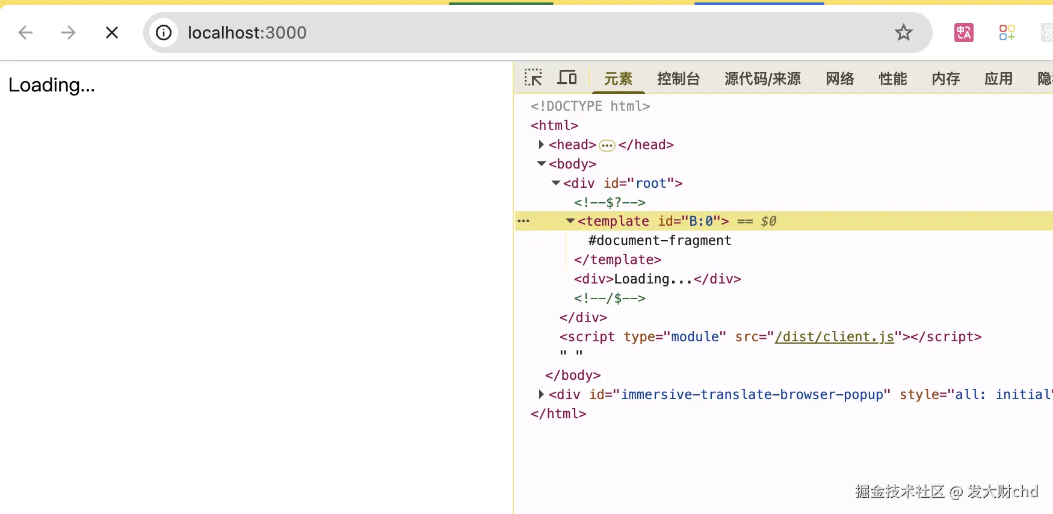Expand the immersive-translate-browser-popup div
The width and height of the screenshot is (1053, 514).
pos(541,394)
